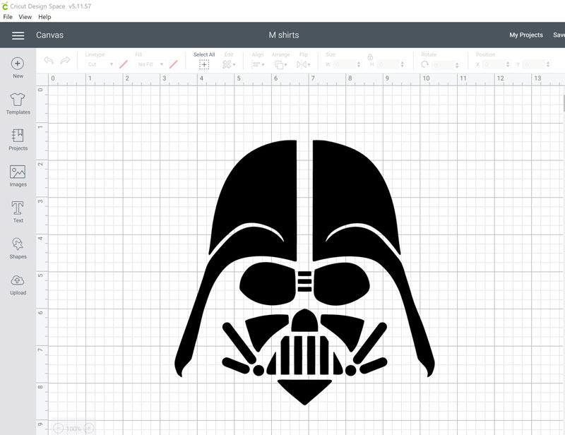Image resolution: width=565 pixels, height=435 pixels.
Task: Click the Fill color swatch
Action: point(173,64)
